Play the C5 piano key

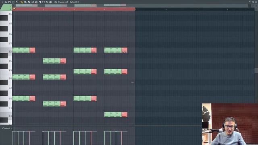[10, 70]
